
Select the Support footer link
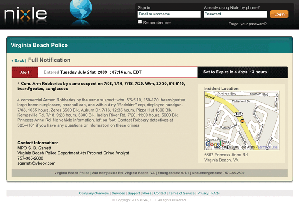(x=134, y=193)
